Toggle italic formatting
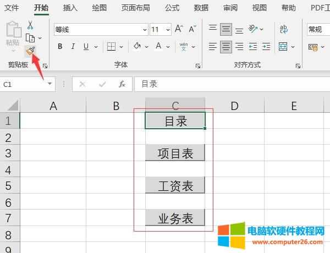 coord(73,47)
